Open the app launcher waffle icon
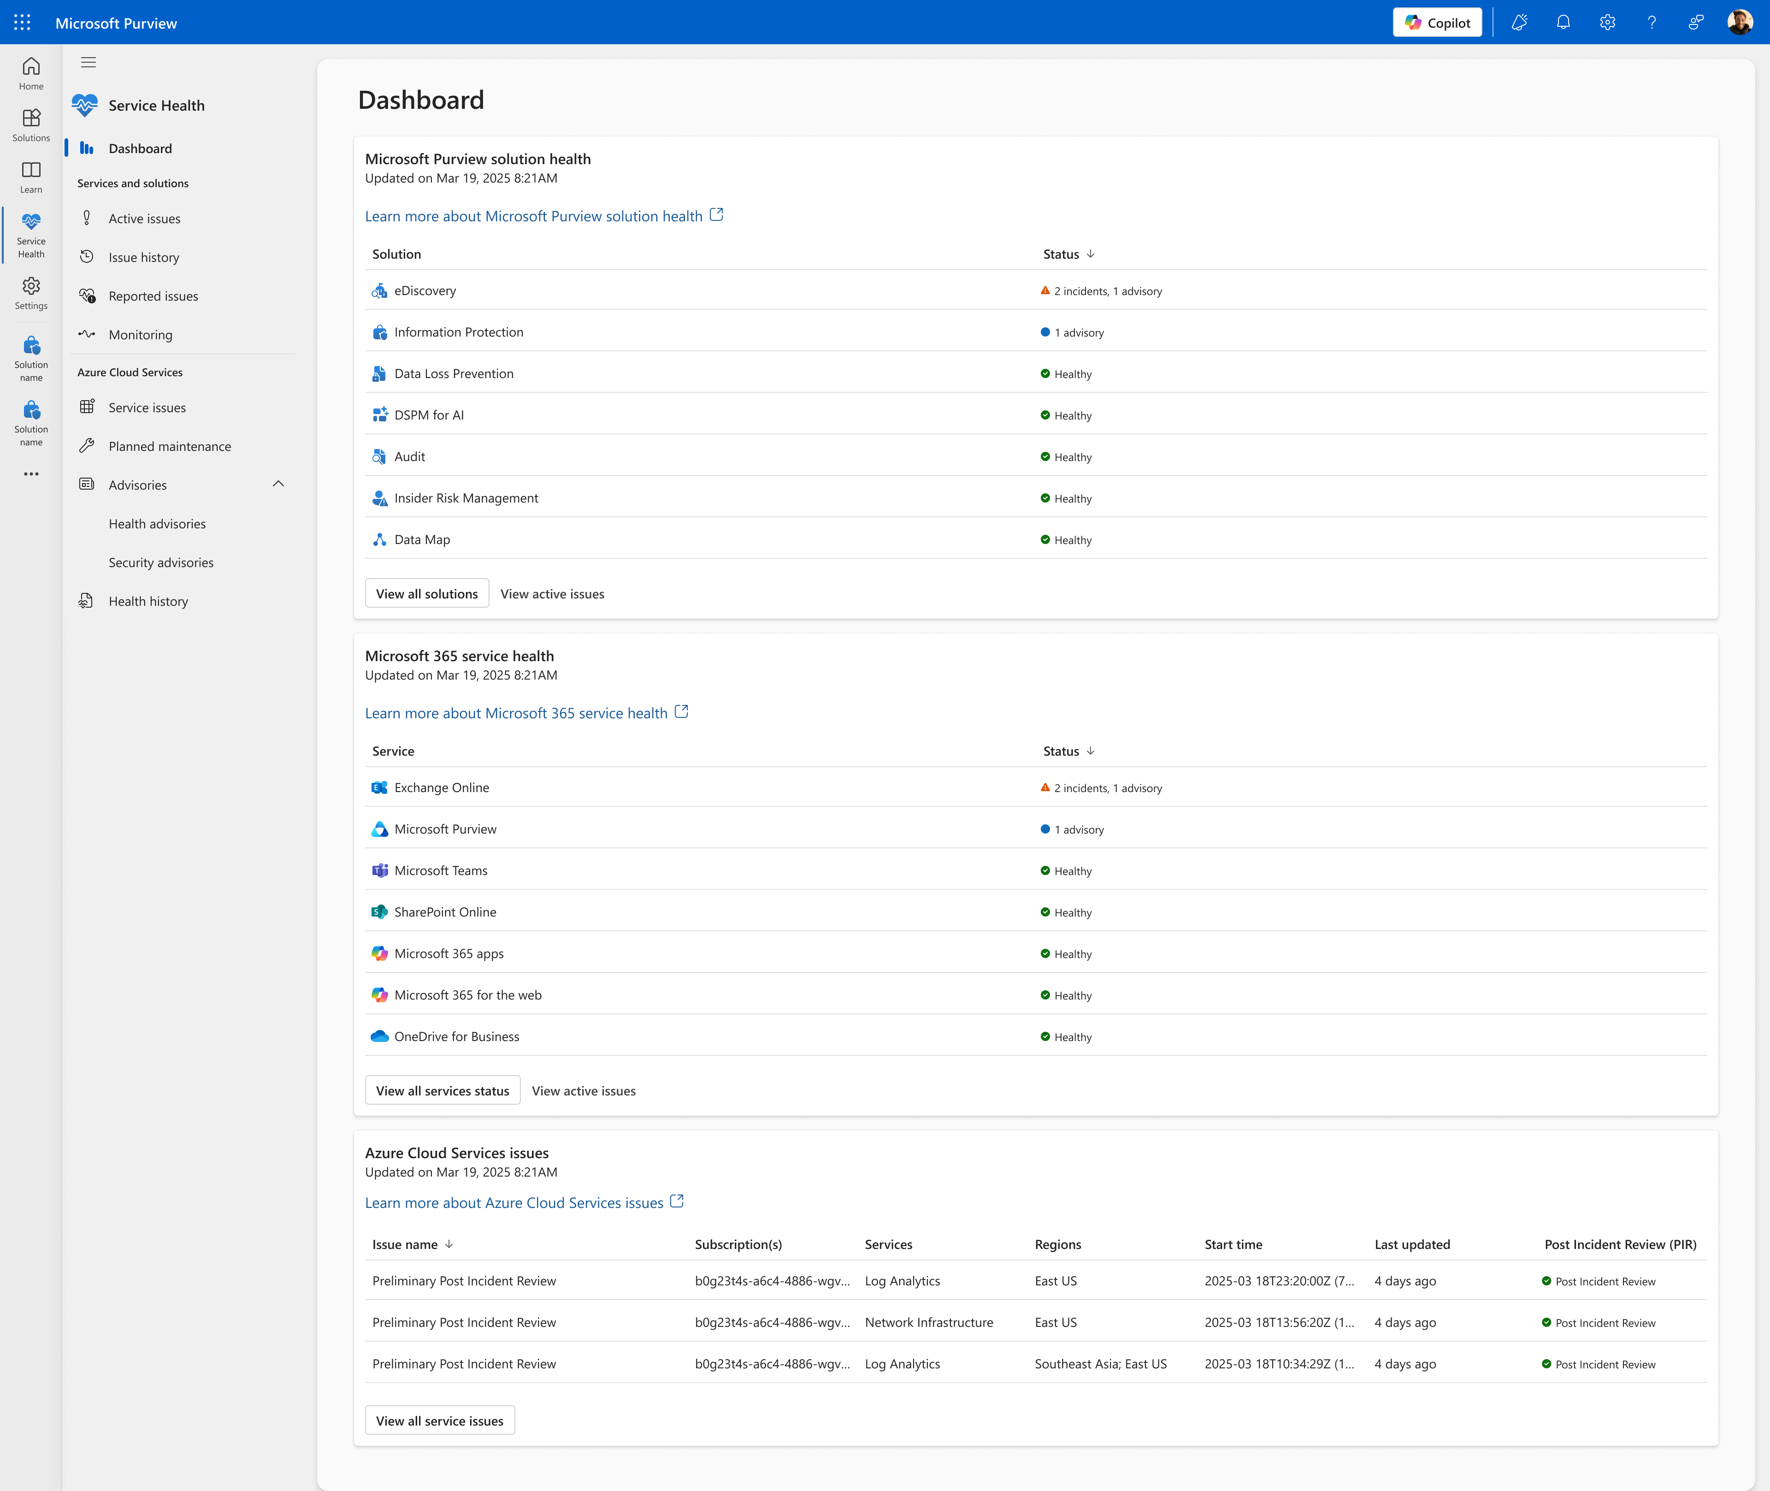The height and width of the screenshot is (1491, 1770). pos(23,23)
